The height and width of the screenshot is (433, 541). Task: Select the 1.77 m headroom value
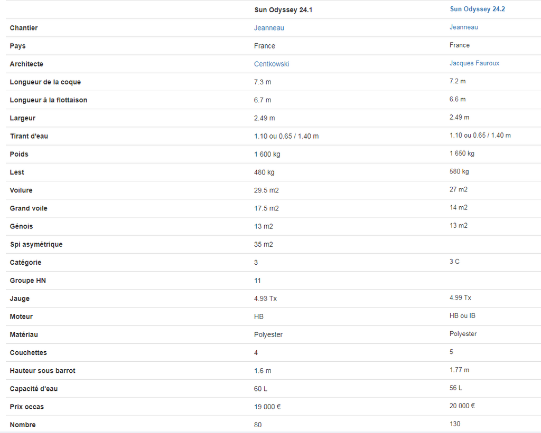pyautogui.click(x=459, y=370)
